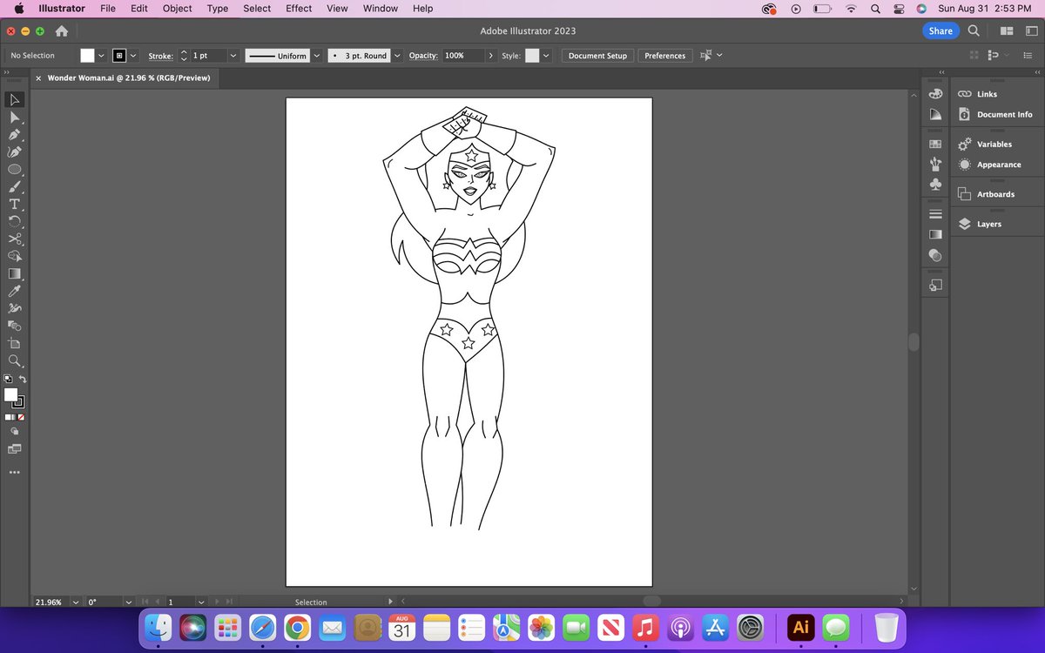The width and height of the screenshot is (1045, 653).
Task: Open the Object menu
Action: coord(178,9)
